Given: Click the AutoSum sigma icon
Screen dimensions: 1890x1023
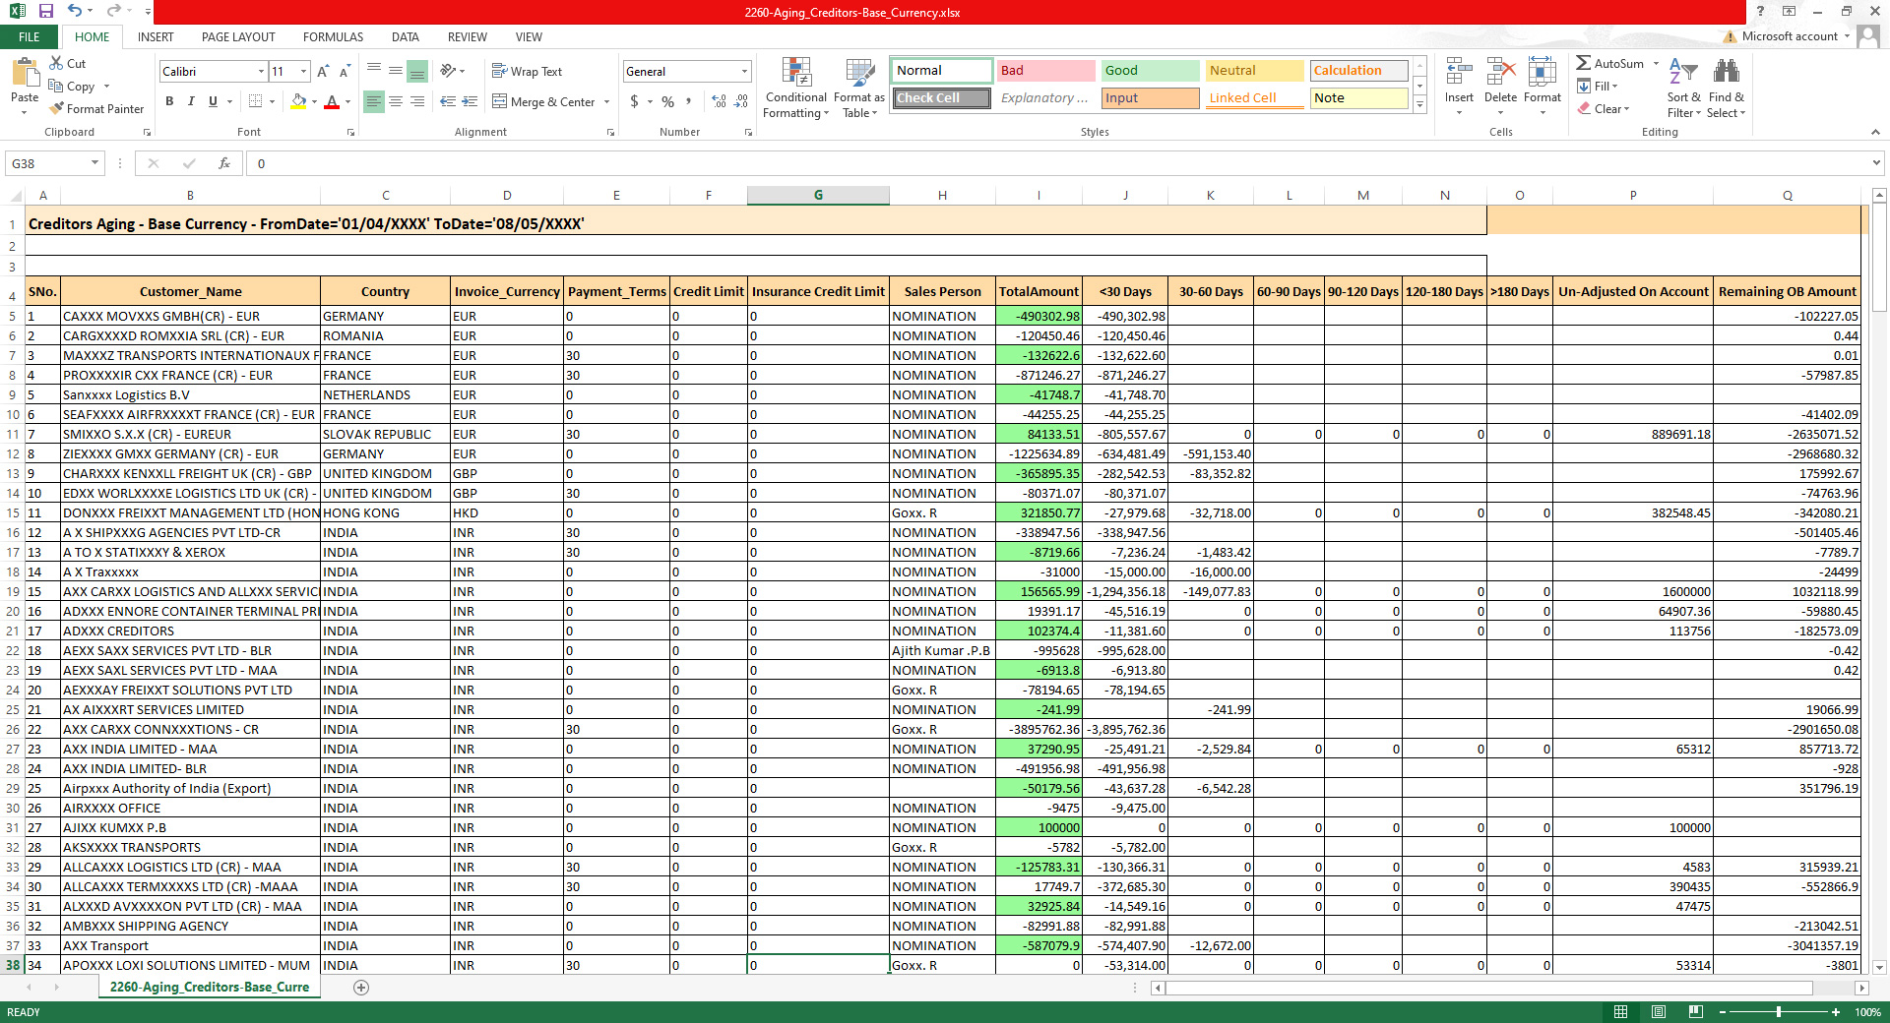Looking at the screenshot, I should (x=1583, y=63).
